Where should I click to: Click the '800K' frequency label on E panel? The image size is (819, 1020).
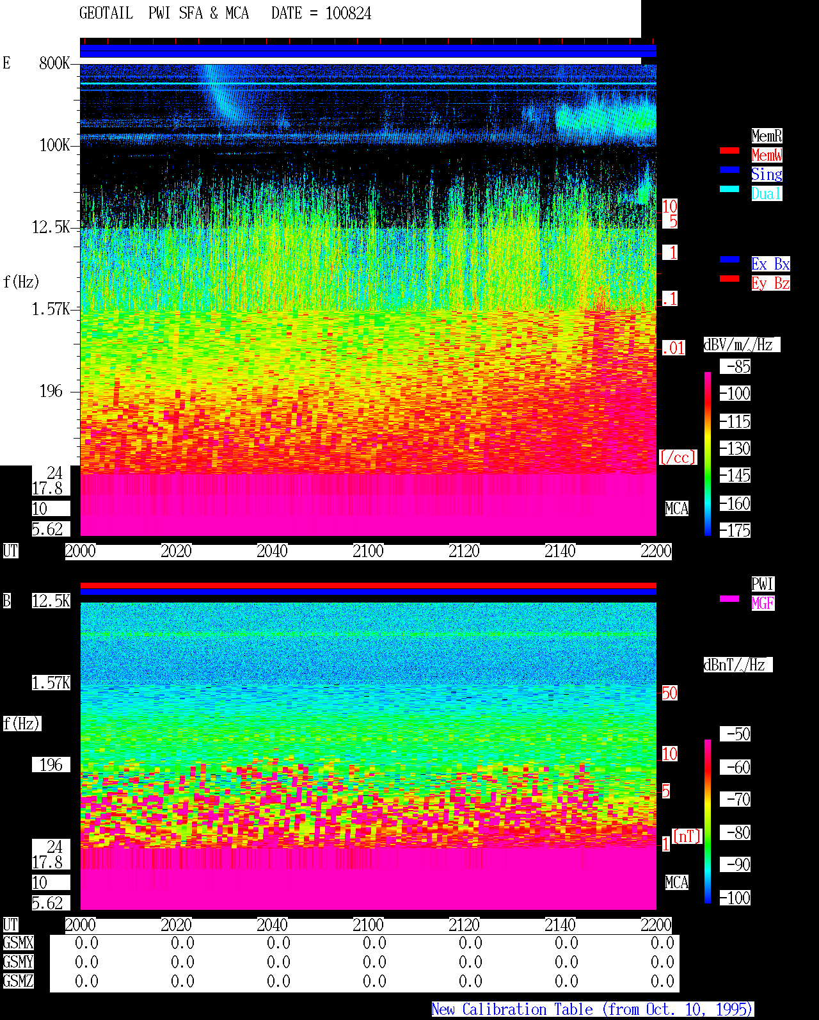point(54,63)
